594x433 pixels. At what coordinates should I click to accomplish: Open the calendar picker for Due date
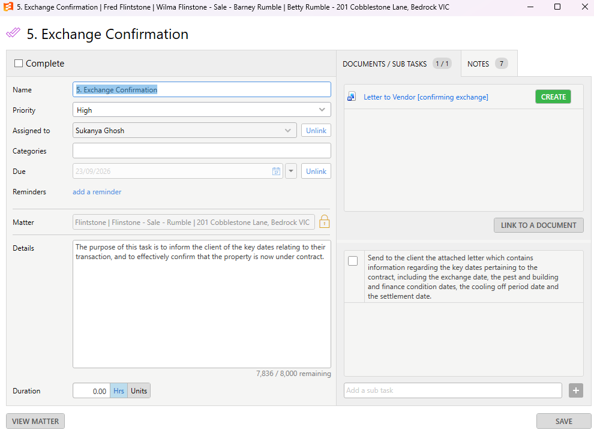[276, 171]
